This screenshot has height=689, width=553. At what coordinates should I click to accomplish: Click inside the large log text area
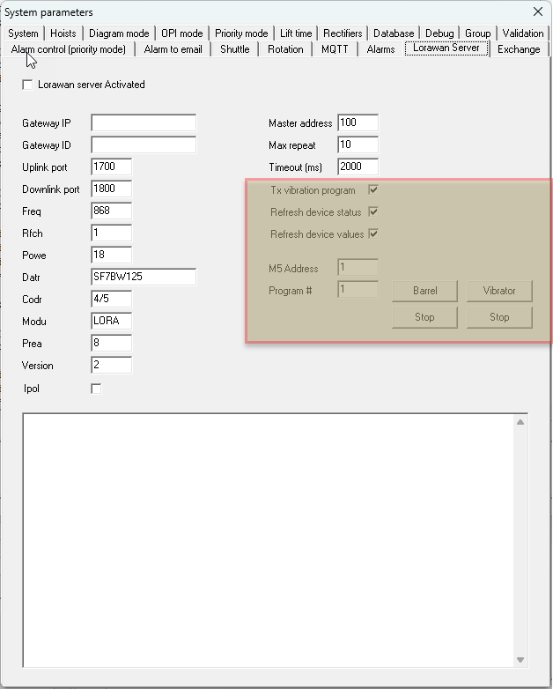[268, 540]
